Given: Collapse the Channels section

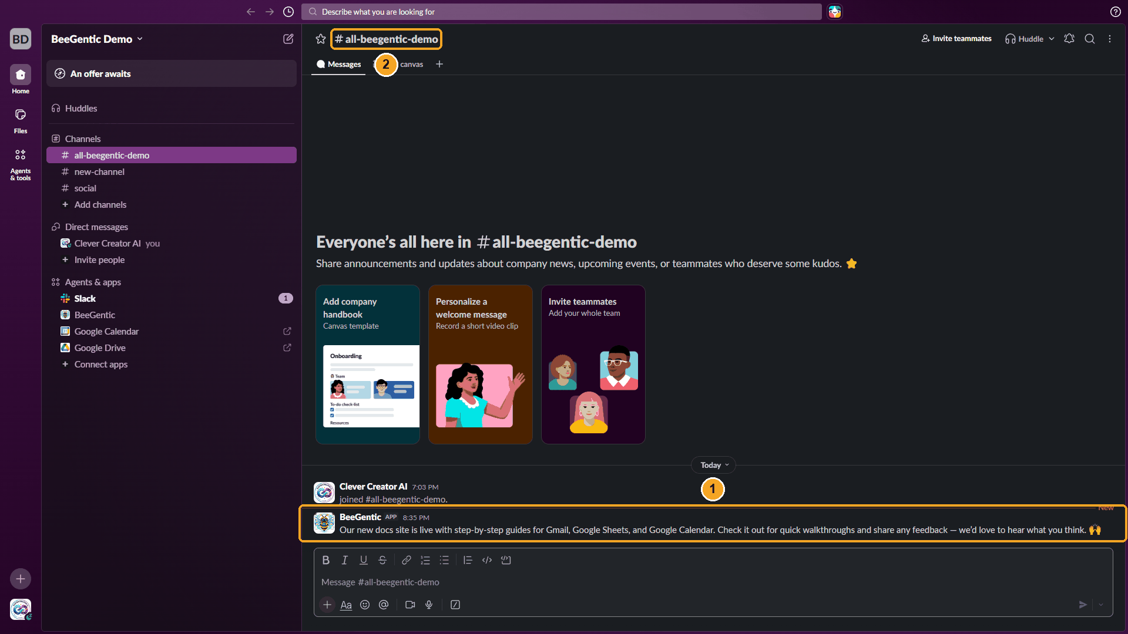Looking at the screenshot, I should (83, 139).
